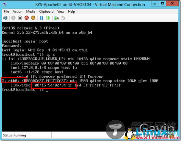181x141 pixels.
Task: Click the 'CentOS release 6.3 (Final)' line
Action: (30, 28)
